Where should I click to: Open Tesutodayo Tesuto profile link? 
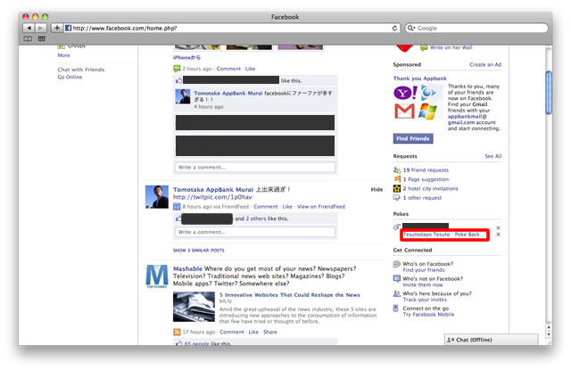coord(426,235)
